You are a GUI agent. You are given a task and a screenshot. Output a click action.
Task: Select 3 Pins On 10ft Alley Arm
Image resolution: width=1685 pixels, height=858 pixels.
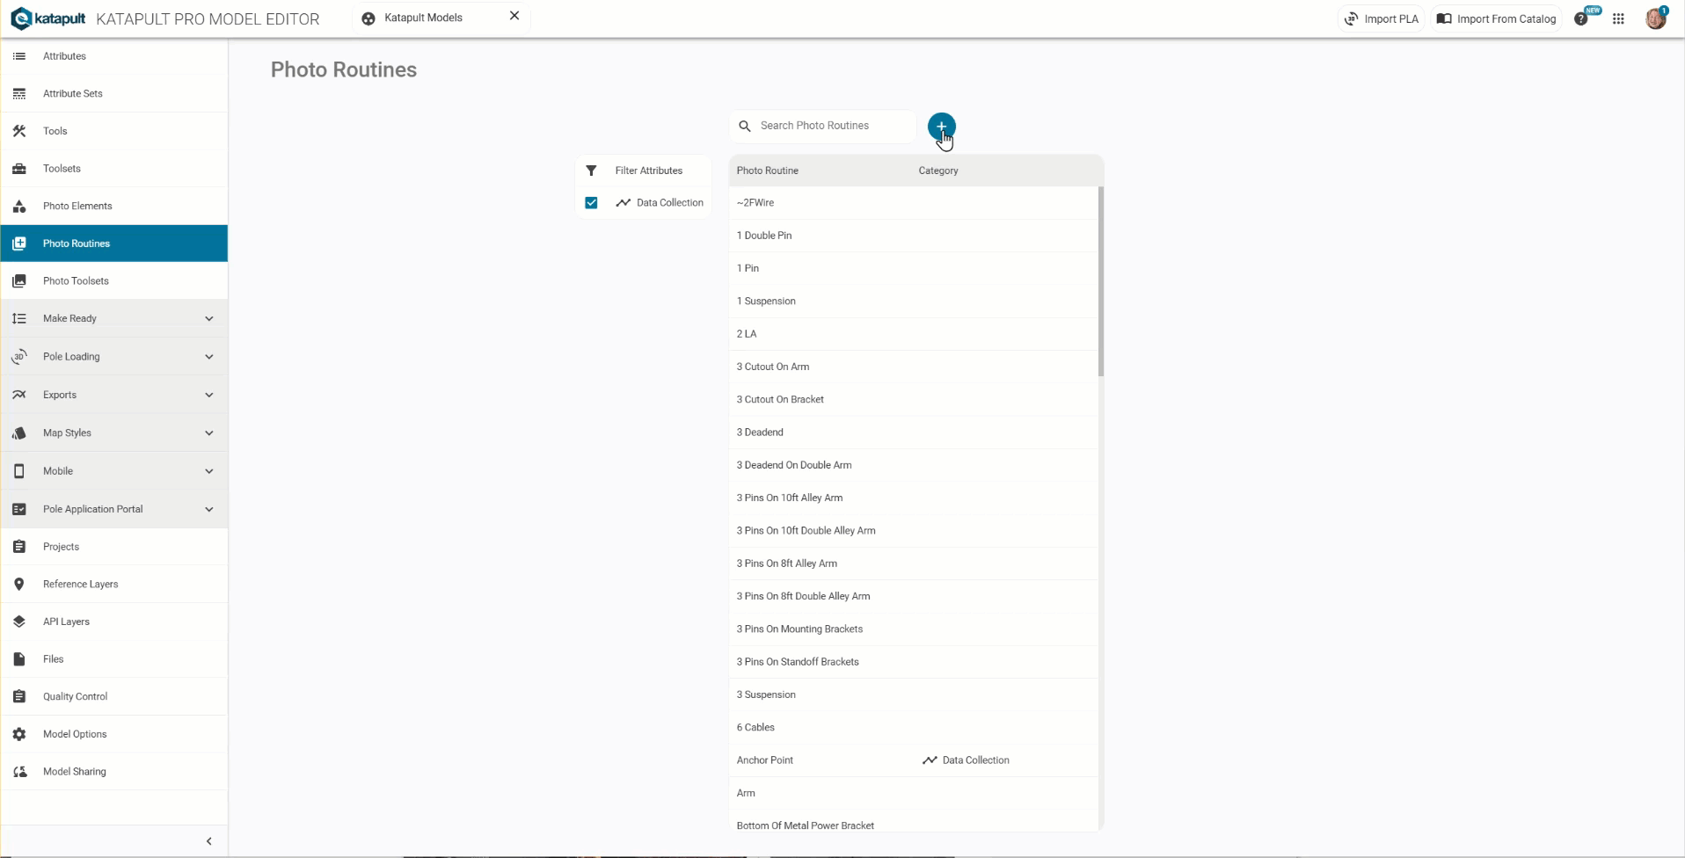[914, 498]
